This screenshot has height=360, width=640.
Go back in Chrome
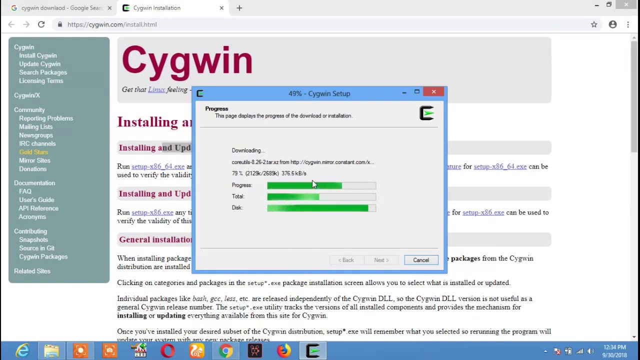click(x=11, y=24)
